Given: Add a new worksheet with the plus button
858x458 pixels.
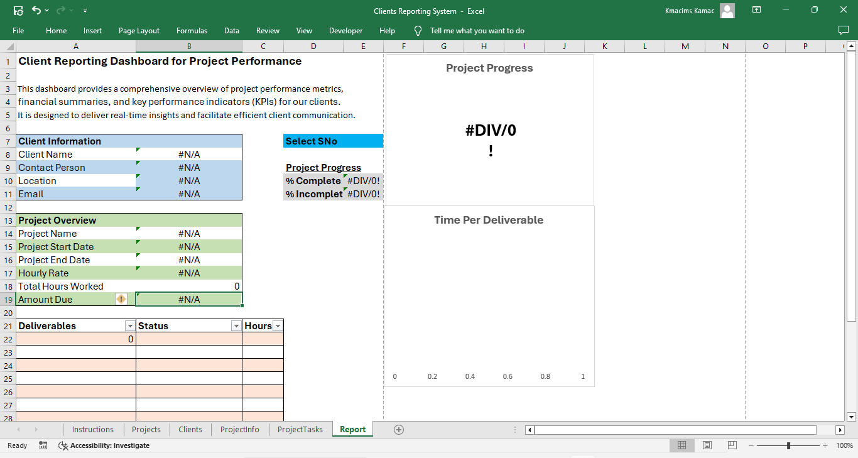Looking at the screenshot, I should (398, 429).
